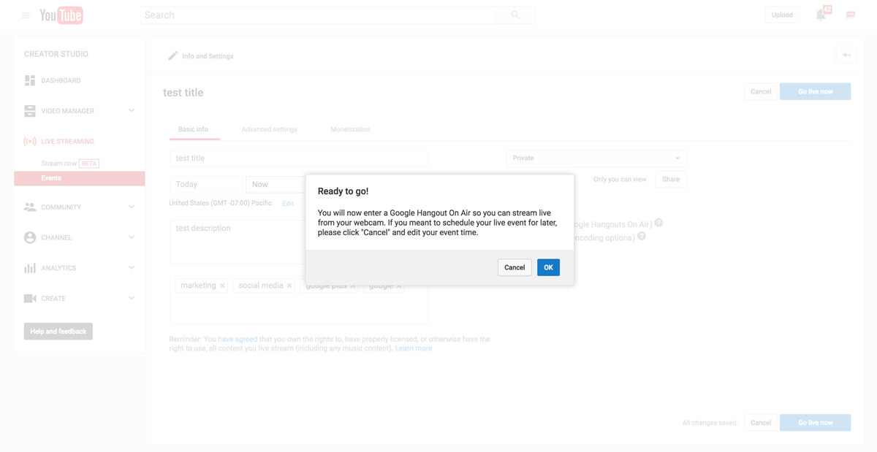Open the hamburger guide menu
877x452 pixels.
pyautogui.click(x=26, y=15)
